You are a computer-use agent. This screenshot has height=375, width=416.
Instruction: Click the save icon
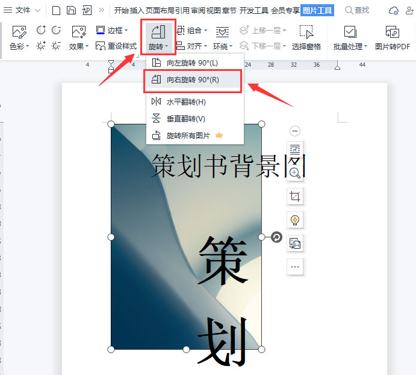click(x=71, y=11)
